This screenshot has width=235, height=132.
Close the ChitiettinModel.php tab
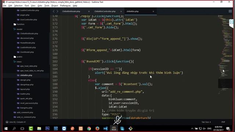(89, 11)
